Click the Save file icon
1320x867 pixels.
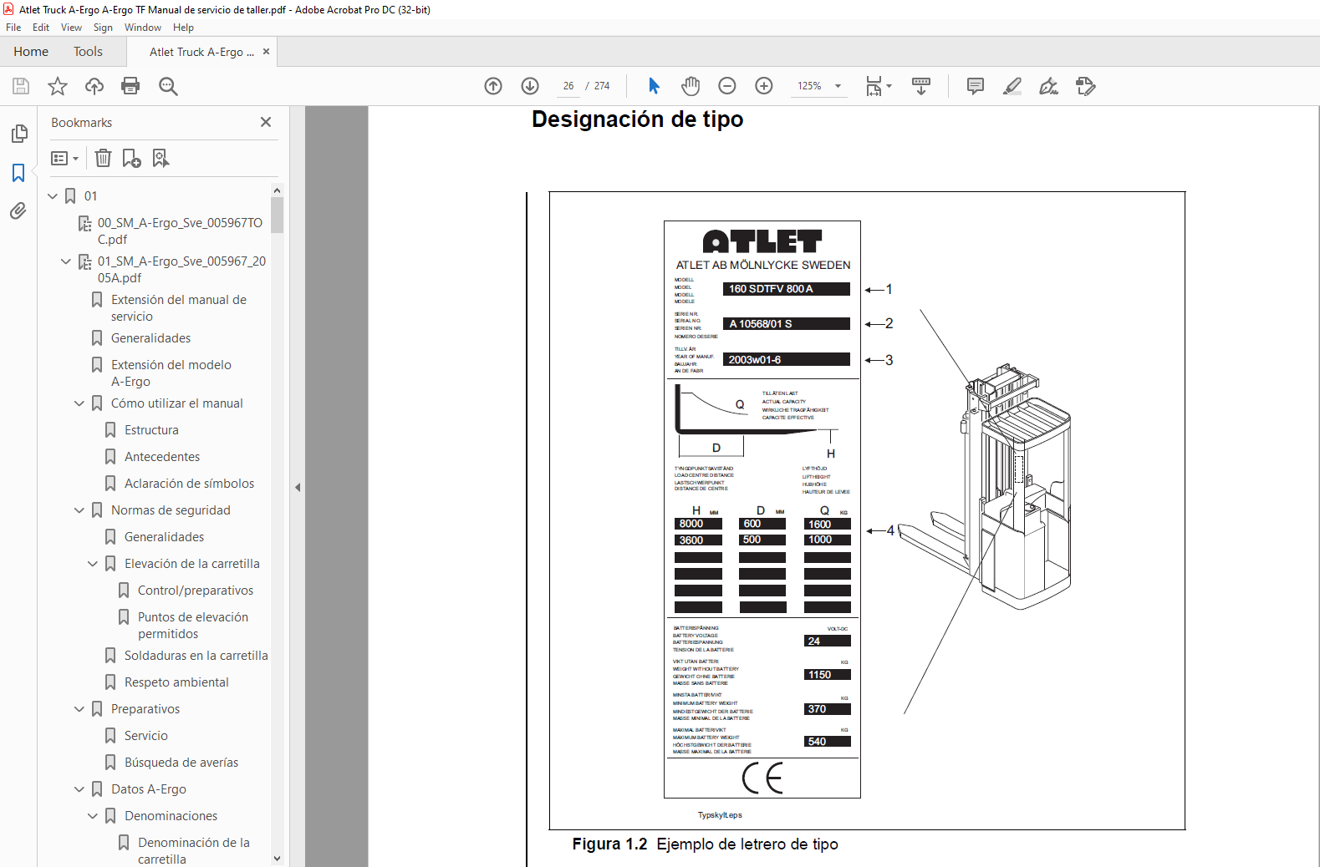point(21,86)
